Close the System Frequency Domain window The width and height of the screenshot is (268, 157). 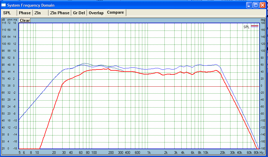tap(262, 5)
